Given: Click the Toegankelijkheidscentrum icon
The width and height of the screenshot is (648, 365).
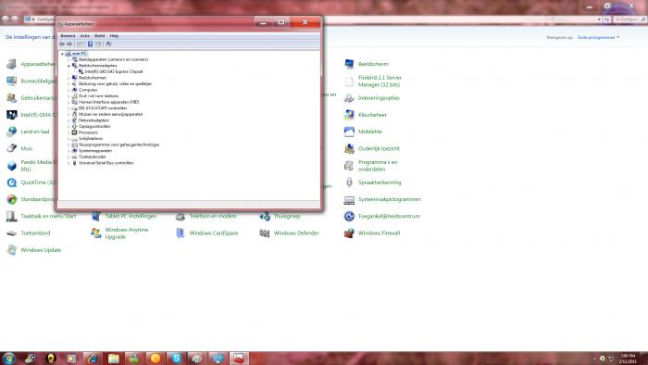Looking at the screenshot, I should click(x=349, y=216).
